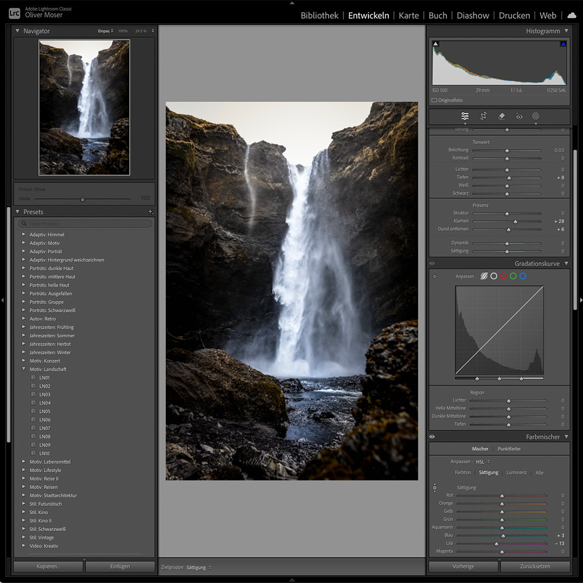583x583 pixels.
Task: Click the Belichtung slider handle
Action: (x=507, y=150)
